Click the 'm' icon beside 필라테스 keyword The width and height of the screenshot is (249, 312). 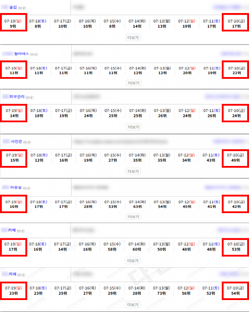pyautogui.click(x=32, y=54)
